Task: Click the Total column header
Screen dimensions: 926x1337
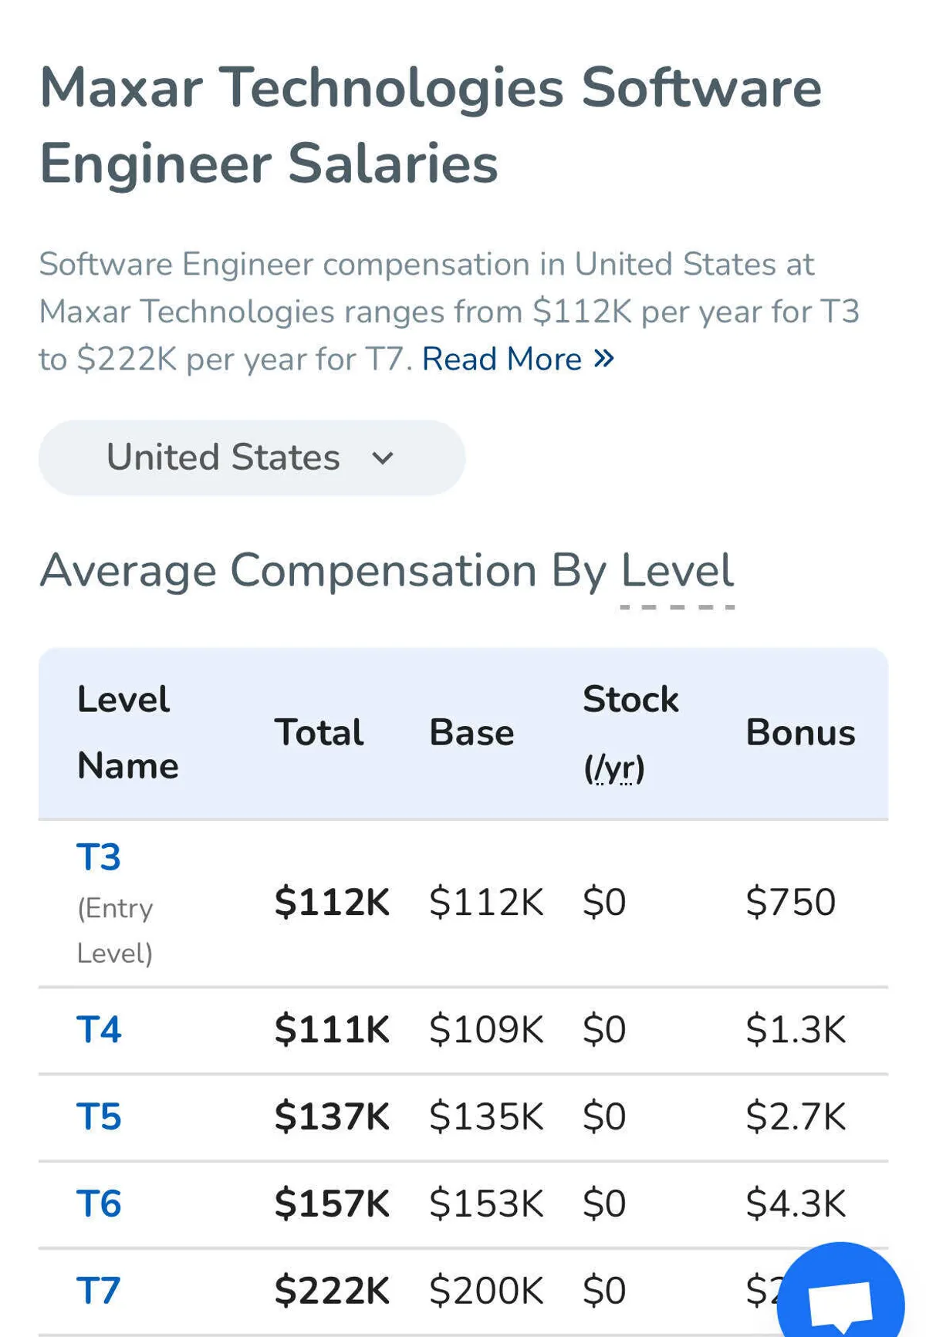Action: click(x=319, y=733)
